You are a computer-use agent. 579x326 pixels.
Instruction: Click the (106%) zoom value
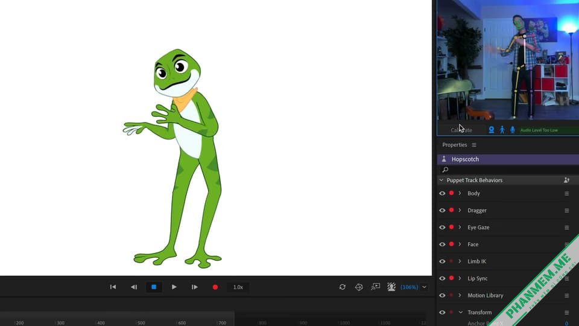click(409, 287)
